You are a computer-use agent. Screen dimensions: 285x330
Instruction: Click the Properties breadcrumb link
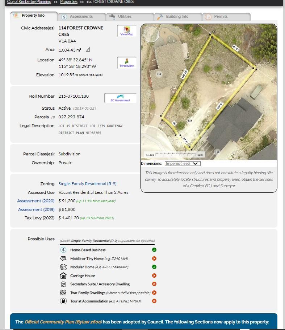tap(69, 2)
